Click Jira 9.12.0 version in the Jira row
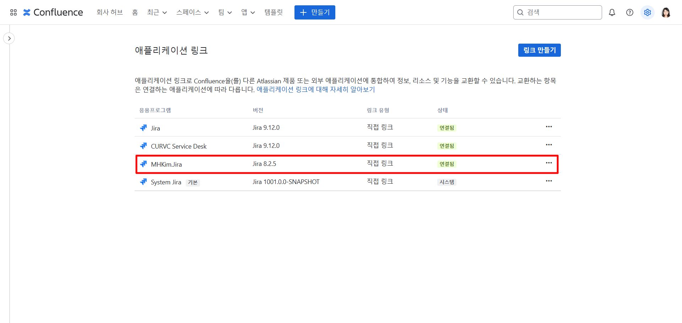Image resolution: width=682 pixels, height=323 pixels. tap(266, 128)
